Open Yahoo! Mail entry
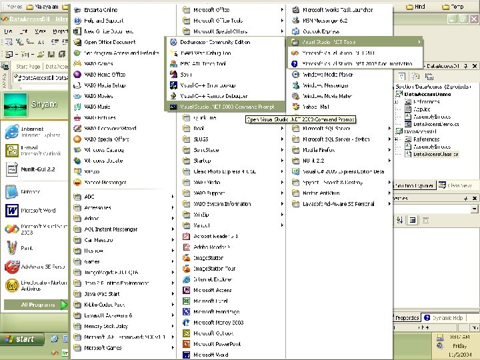Viewport: 480px width, 360px height. point(341,107)
